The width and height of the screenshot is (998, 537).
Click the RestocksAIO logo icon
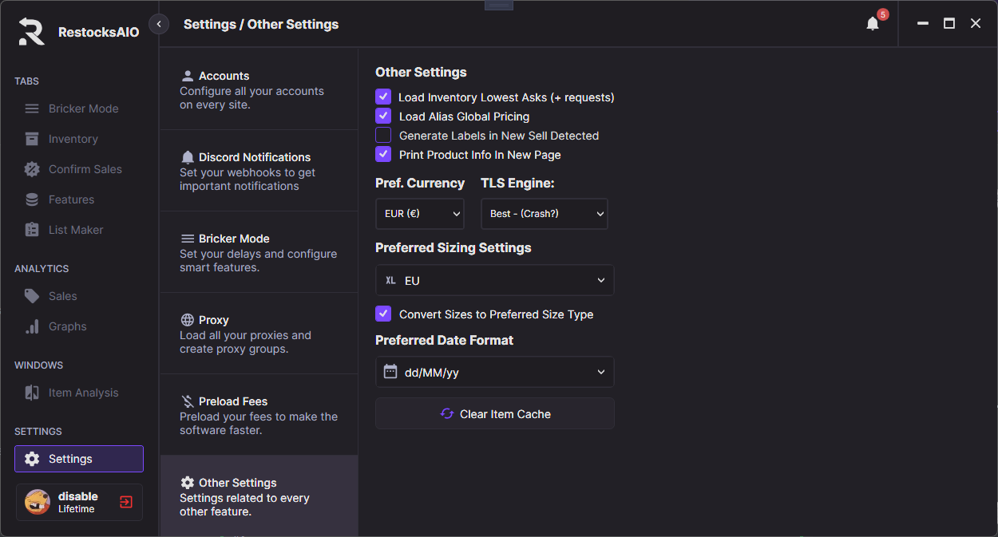(32, 31)
